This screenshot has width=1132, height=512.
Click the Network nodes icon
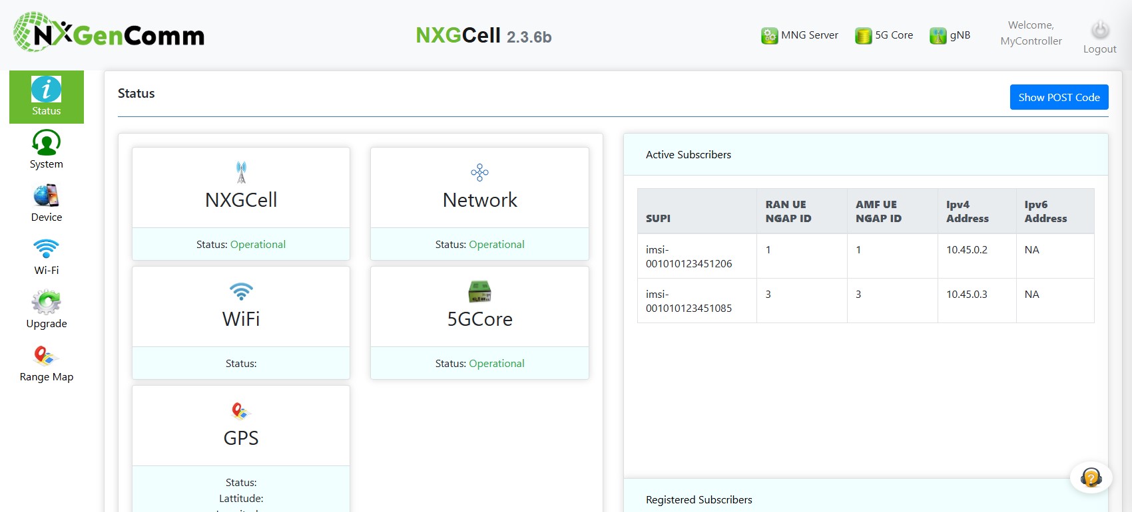point(479,172)
